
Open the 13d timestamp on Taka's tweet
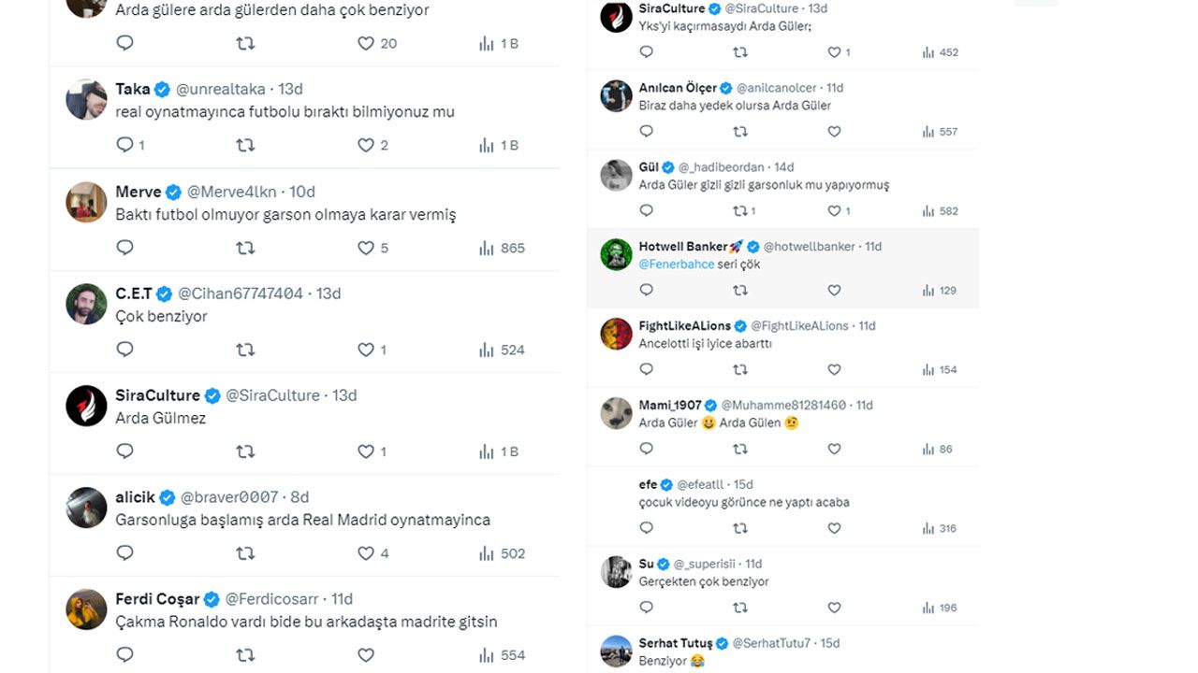click(290, 89)
